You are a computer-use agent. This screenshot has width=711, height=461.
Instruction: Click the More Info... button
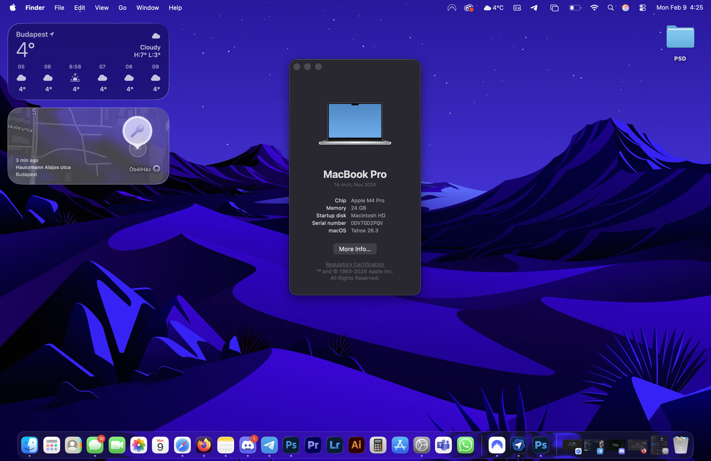355,249
